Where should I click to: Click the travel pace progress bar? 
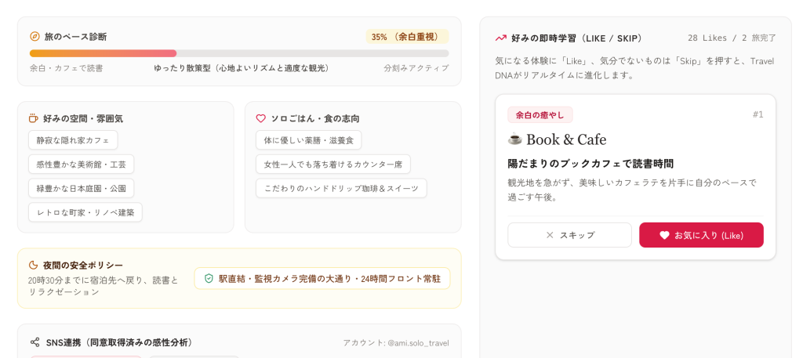click(239, 53)
